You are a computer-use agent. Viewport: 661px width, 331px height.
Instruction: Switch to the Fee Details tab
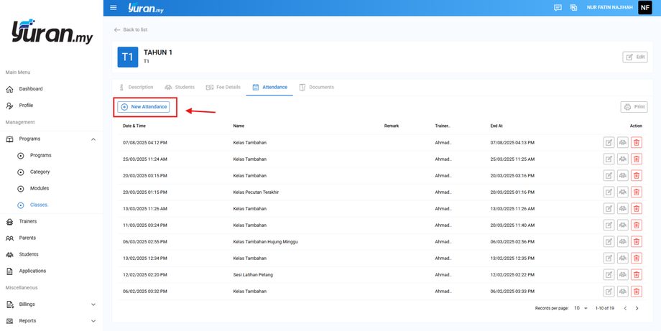pos(223,87)
